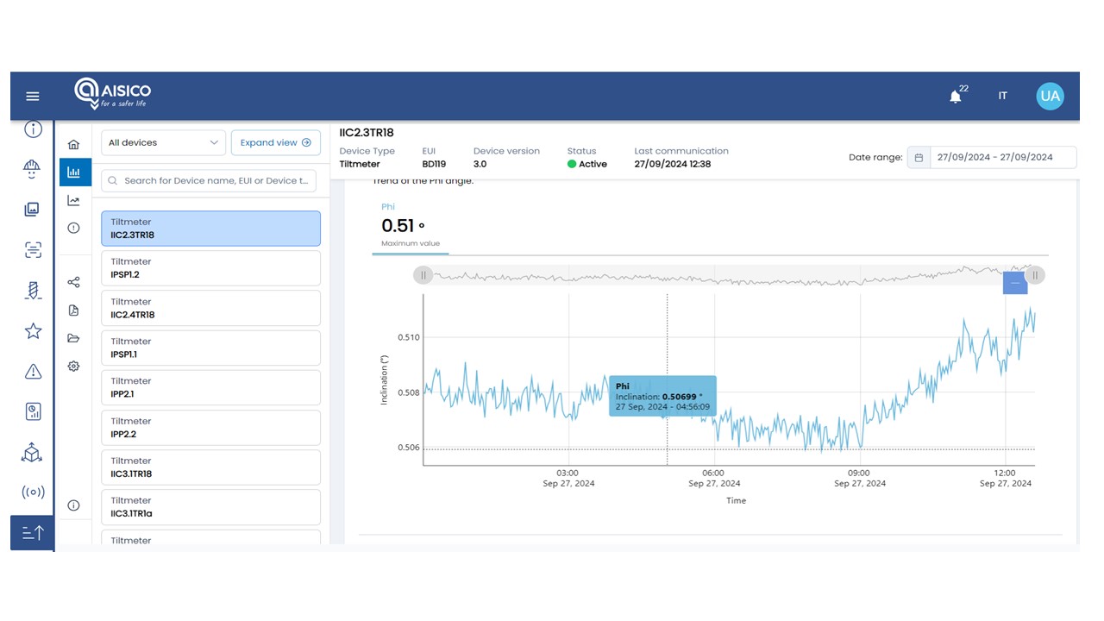This screenshot has height=621, width=1104.
Task: Click the Expand view button
Action: 275,143
